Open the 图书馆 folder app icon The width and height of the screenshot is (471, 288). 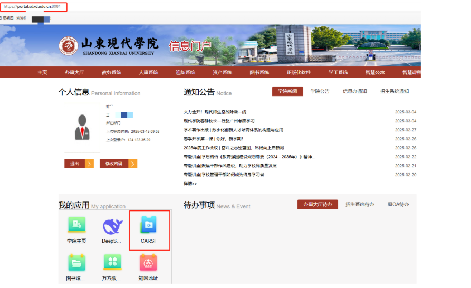coord(76,262)
